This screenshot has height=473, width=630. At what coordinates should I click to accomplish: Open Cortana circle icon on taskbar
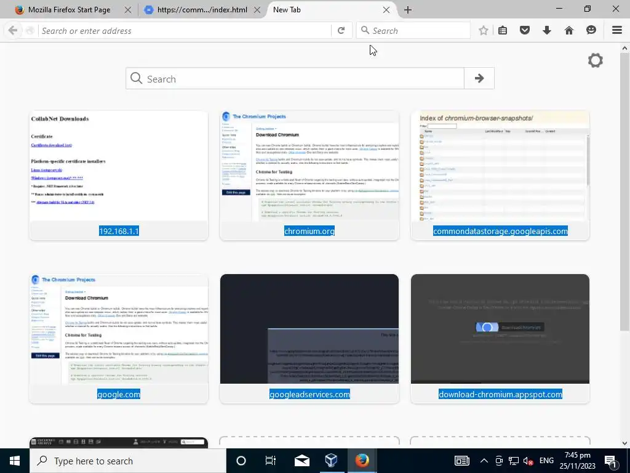click(x=241, y=461)
